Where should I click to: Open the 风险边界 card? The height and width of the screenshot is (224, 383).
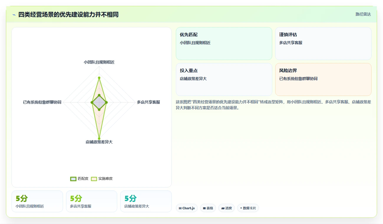[x=323, y=79]
